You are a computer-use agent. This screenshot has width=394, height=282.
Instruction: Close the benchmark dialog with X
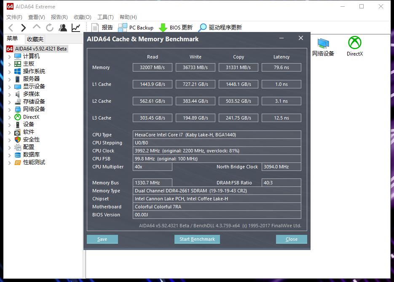301,38
